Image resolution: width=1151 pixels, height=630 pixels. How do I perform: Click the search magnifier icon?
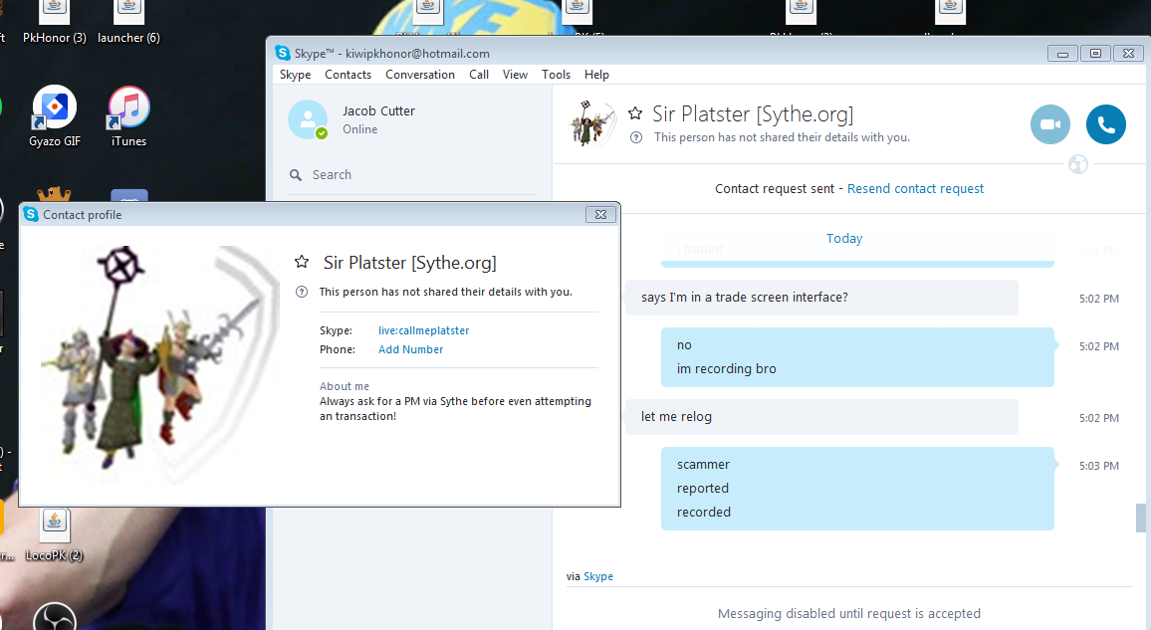[x=295, y=174]
